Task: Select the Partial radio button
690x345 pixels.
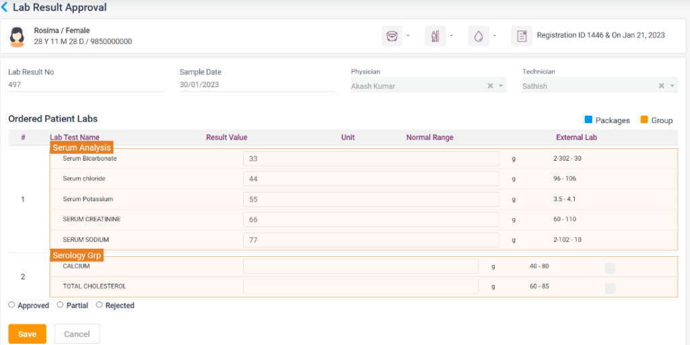Action: (60, 305)
